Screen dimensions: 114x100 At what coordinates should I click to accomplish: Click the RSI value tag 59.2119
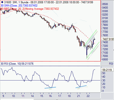tap(107, 70)
